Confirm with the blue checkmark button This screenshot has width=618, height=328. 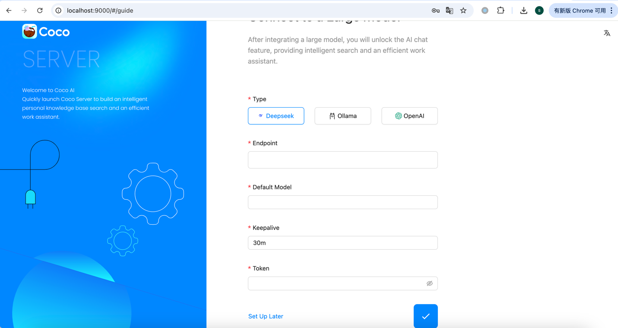point(426,316)
